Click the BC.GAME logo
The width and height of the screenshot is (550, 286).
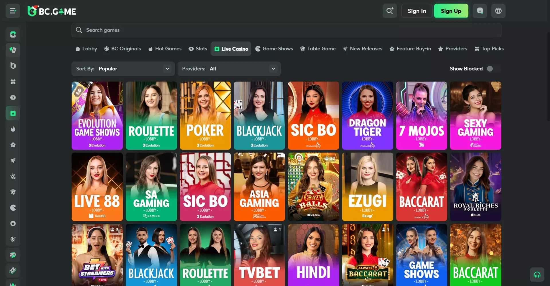(x=52, y=11)
